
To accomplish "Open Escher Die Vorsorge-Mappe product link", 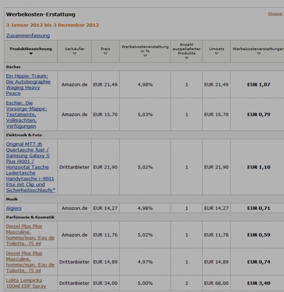I will coord(26,114).
